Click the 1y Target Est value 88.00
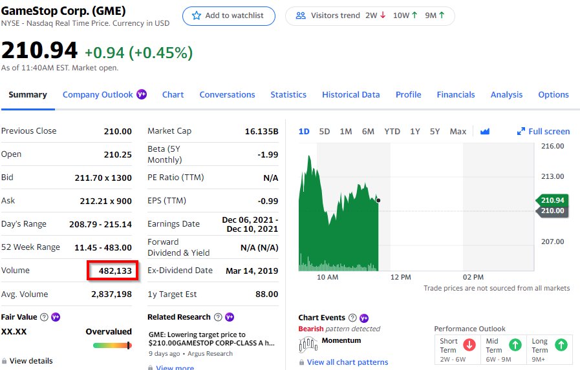580x370 pixels. pos(266,294)
